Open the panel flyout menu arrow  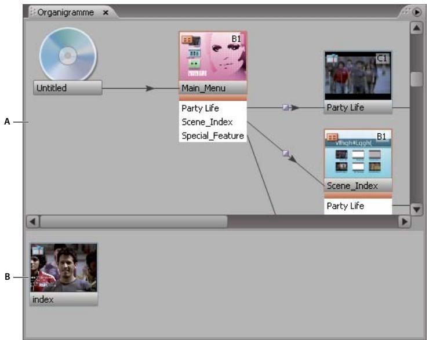[417, 12]
